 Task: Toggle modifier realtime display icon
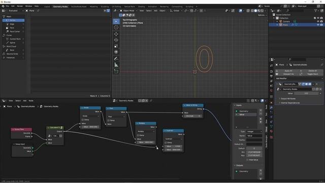click(x=306, y=84)
